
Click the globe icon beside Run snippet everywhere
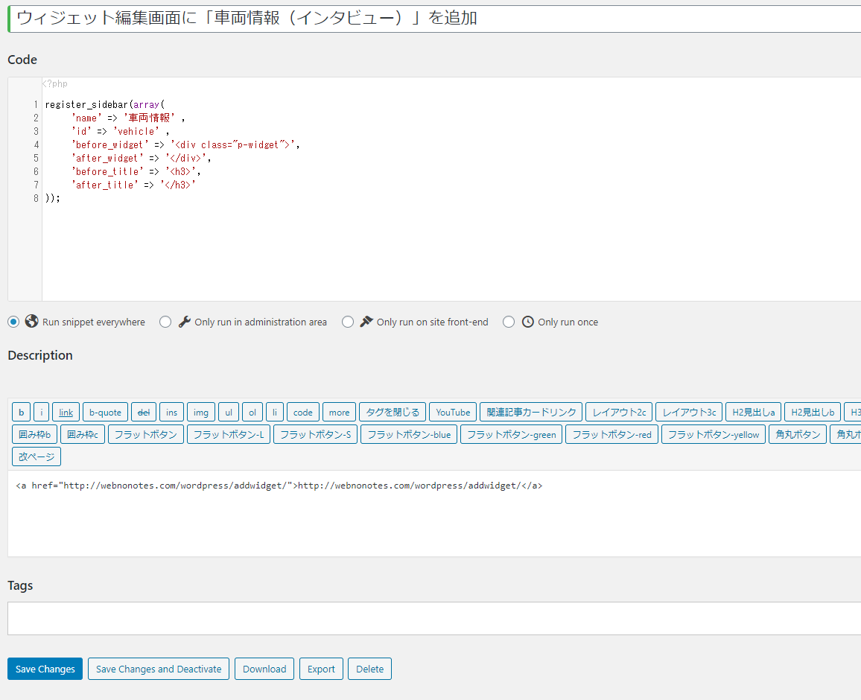(32, 321)
